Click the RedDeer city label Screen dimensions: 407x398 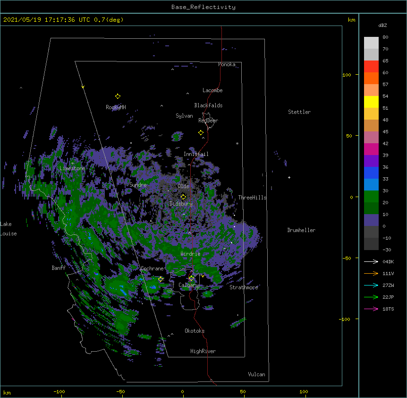(x=208, y=121)
